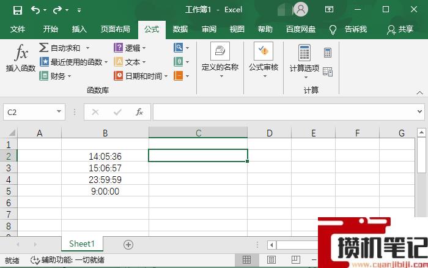Open the 百度网盘 tab
428x268 pixels.
(301, 29)
